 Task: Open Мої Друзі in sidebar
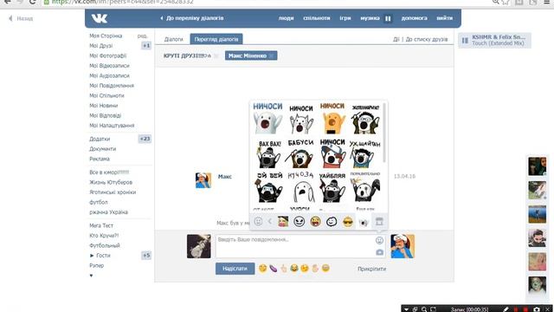(x=101, y=46)
